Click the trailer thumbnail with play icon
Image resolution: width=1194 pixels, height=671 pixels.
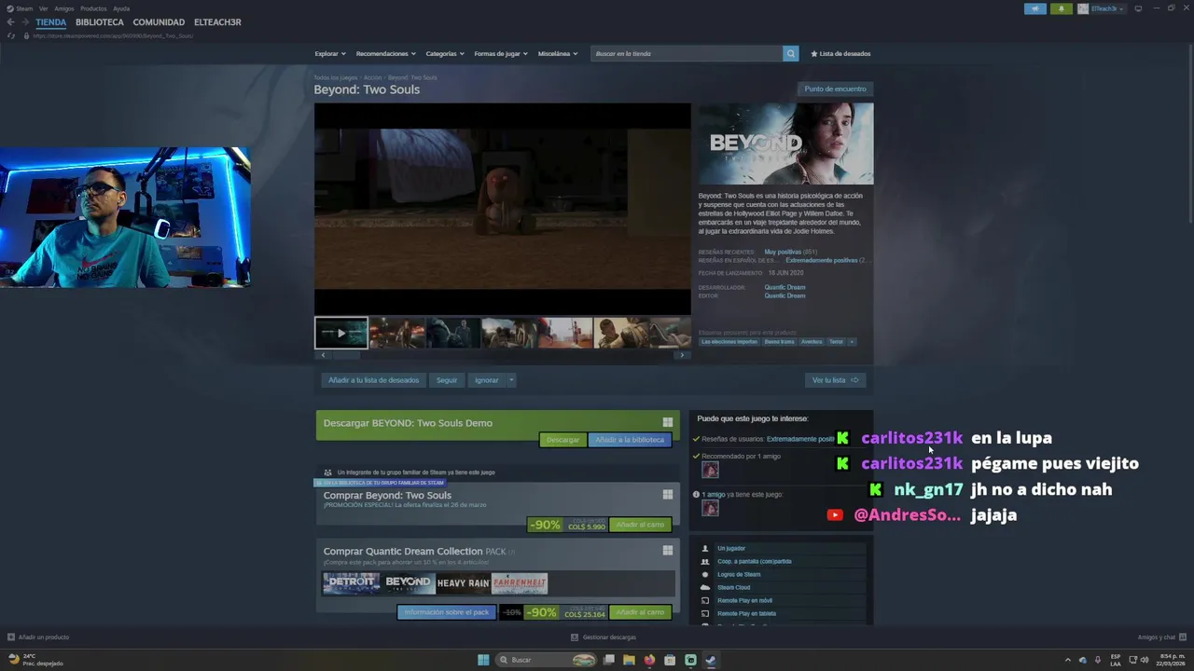click(x=340, y=333)
